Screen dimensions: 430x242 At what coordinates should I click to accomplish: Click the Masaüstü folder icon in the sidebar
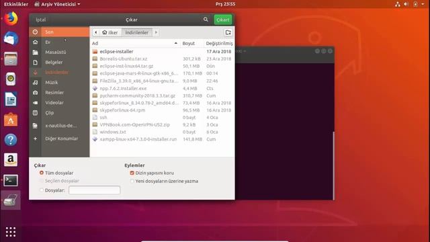(x=35, y=52)
